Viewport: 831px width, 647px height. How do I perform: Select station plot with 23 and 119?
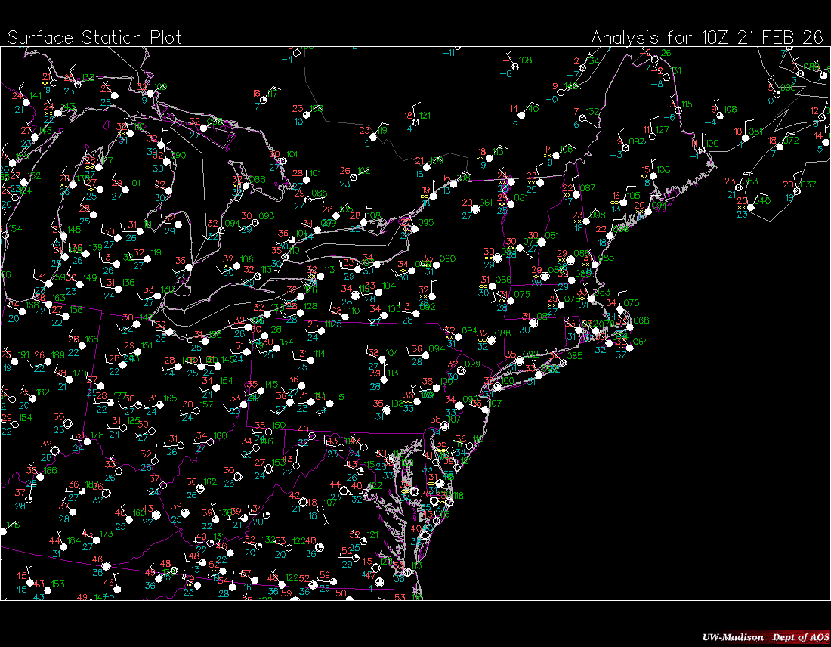[x=374, y=136]
